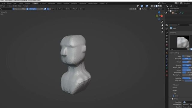Open the Object Data properties tab icon
This screenshot has width=192, height=108.
tap(167, 68)
